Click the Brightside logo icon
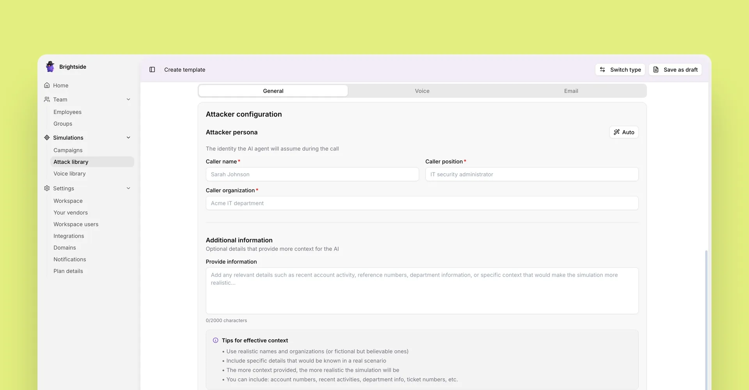This screenshot has height=390, width=749. (x=50, y=66)
